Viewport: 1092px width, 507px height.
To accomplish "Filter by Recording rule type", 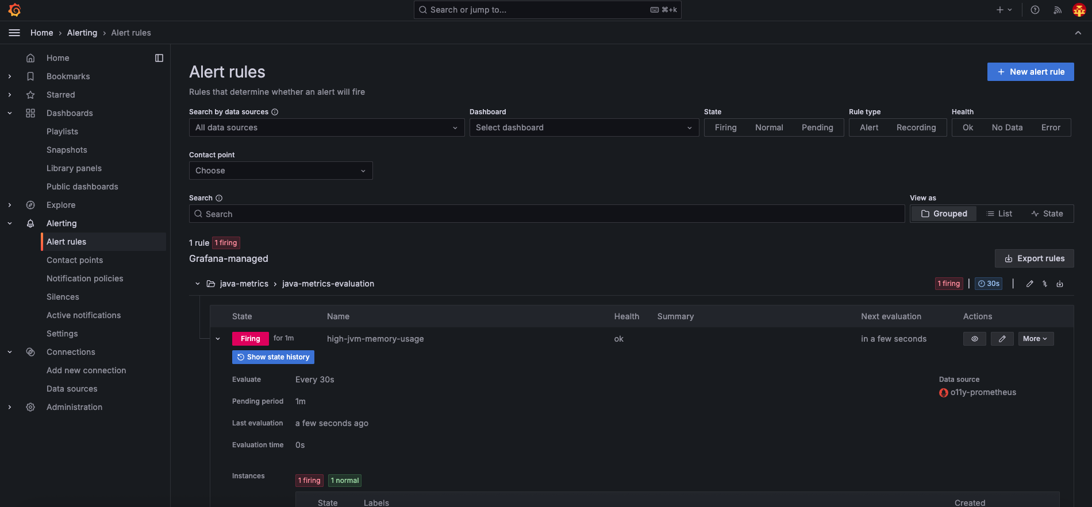I will [x=916, y=127].
